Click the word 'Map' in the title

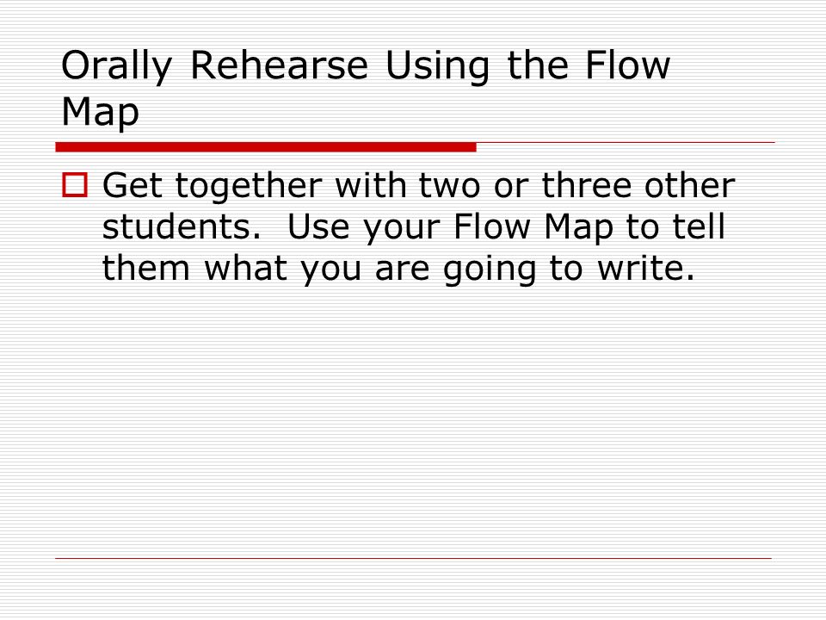(100, 113)
